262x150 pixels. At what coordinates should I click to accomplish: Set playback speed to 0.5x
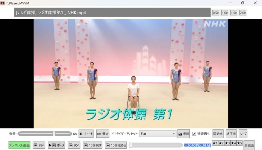point(215,13)
